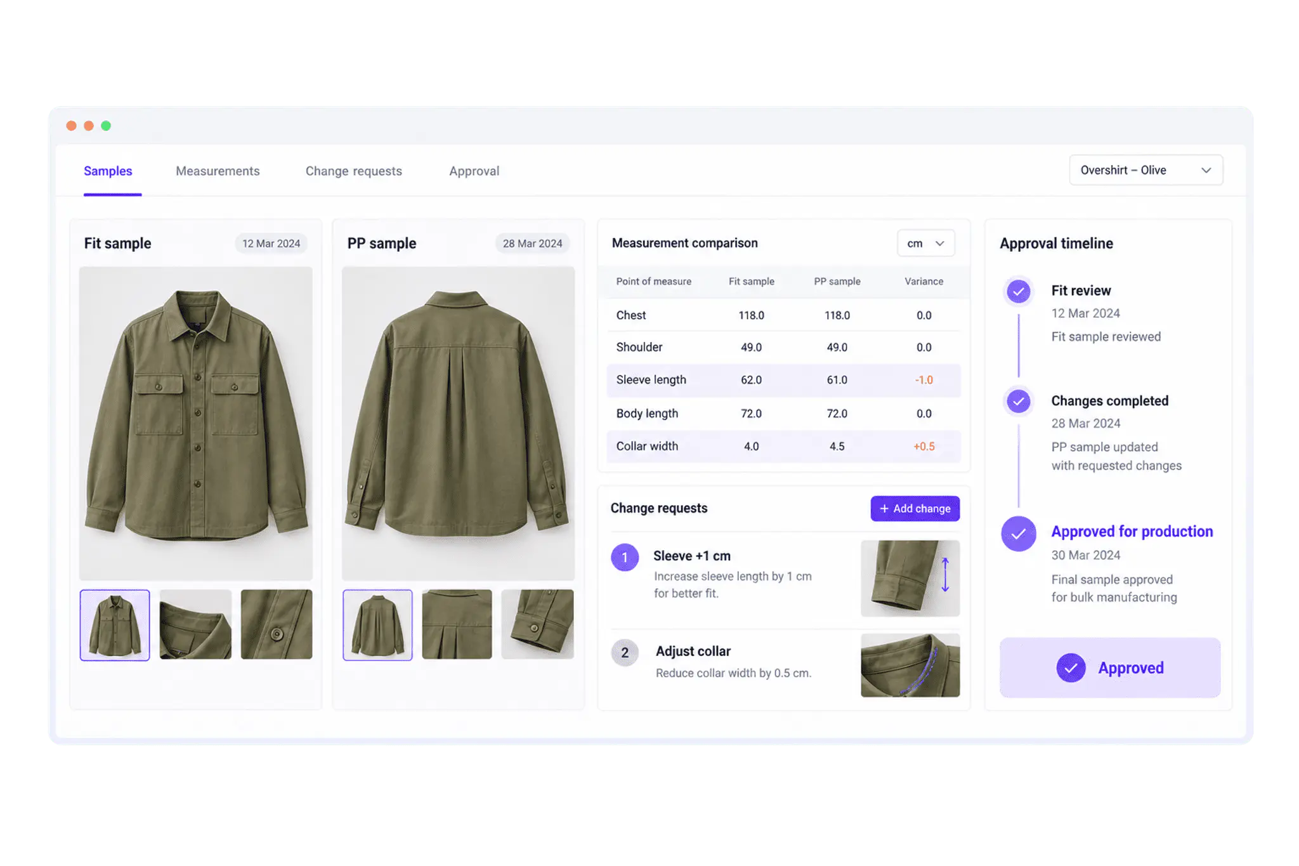
Task: Open the sleeve change request image
Action: [910, 578]
